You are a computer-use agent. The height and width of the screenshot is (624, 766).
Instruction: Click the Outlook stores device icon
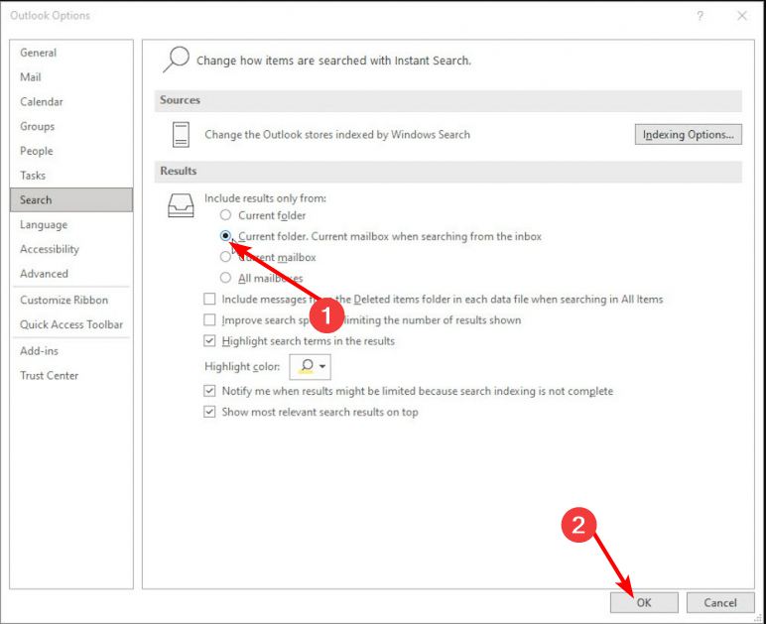(181, 135)
